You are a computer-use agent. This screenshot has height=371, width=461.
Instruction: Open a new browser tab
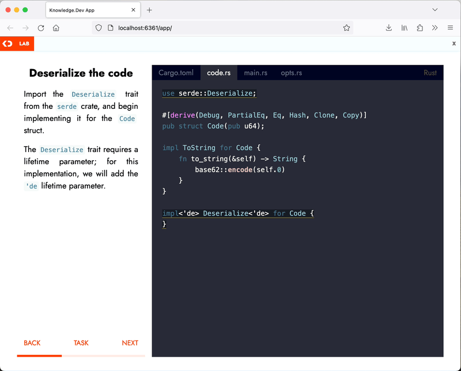coord(149,10)
